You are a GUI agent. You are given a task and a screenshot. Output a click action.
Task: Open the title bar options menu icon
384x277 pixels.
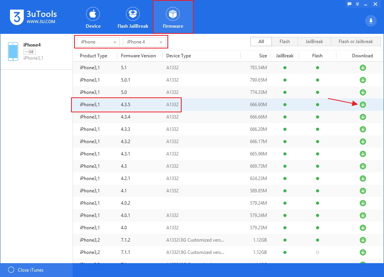tap(357, 4)
